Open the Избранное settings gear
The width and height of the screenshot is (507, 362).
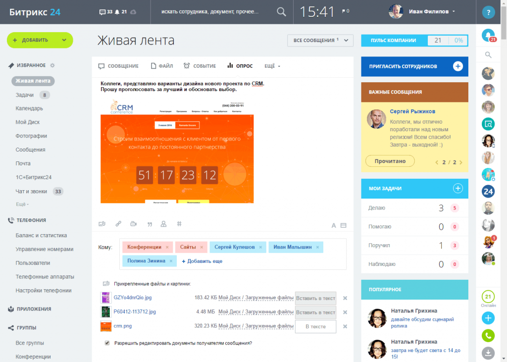point(52,65)
